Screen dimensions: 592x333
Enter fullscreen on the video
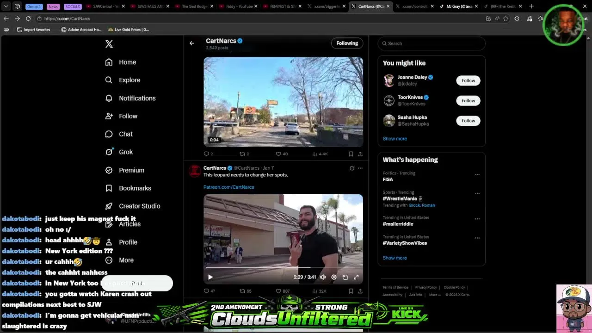click(356, 277)
